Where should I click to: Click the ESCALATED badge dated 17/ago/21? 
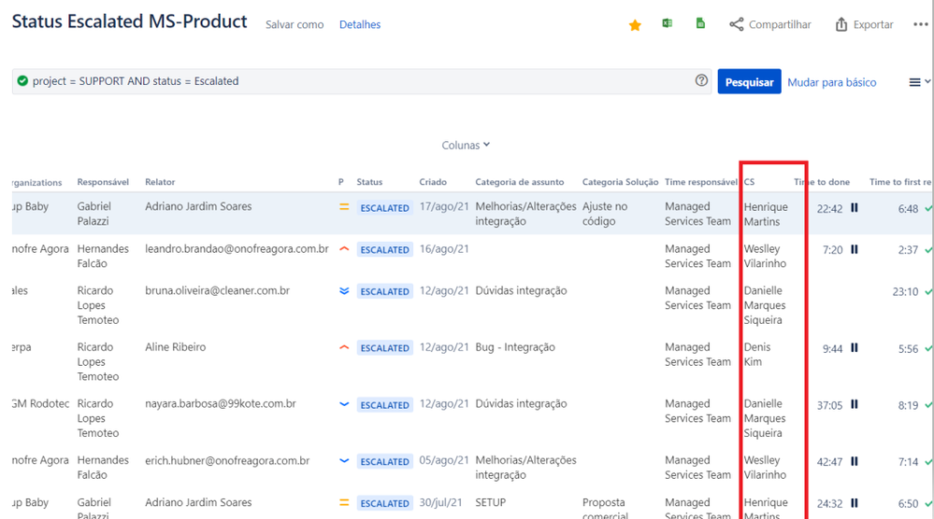[x=385, y=207]
